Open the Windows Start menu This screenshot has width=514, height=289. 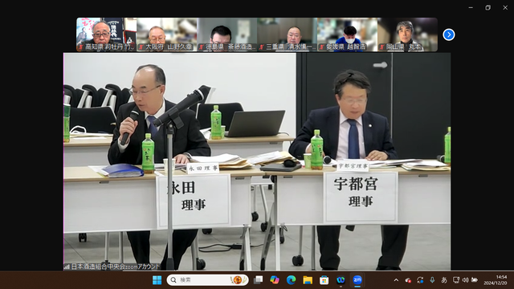[157, 280]
